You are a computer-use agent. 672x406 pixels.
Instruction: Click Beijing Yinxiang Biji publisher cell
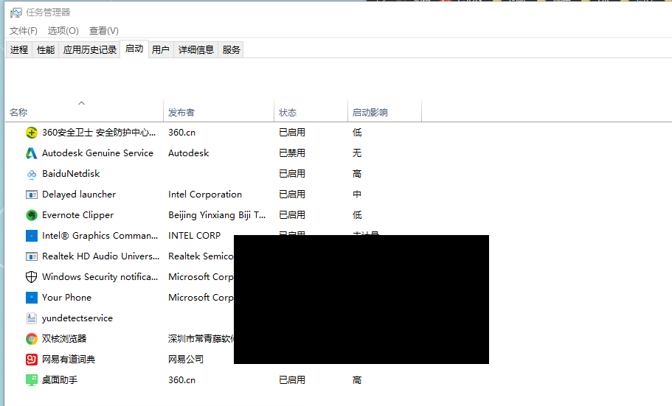(x=217, y=215)
